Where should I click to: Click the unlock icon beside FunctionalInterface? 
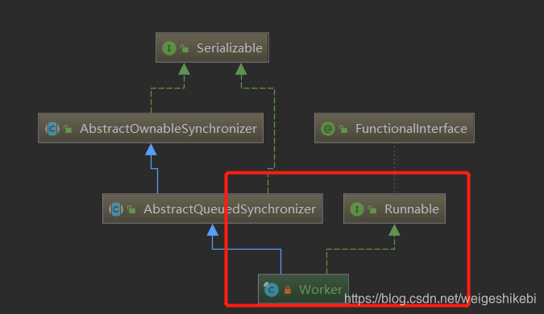click(343, 130)
